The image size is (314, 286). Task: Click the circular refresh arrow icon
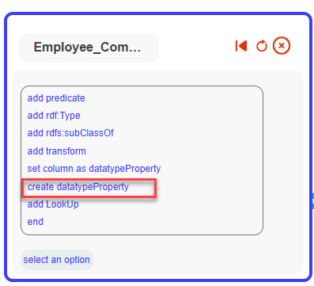pos(262,46)
